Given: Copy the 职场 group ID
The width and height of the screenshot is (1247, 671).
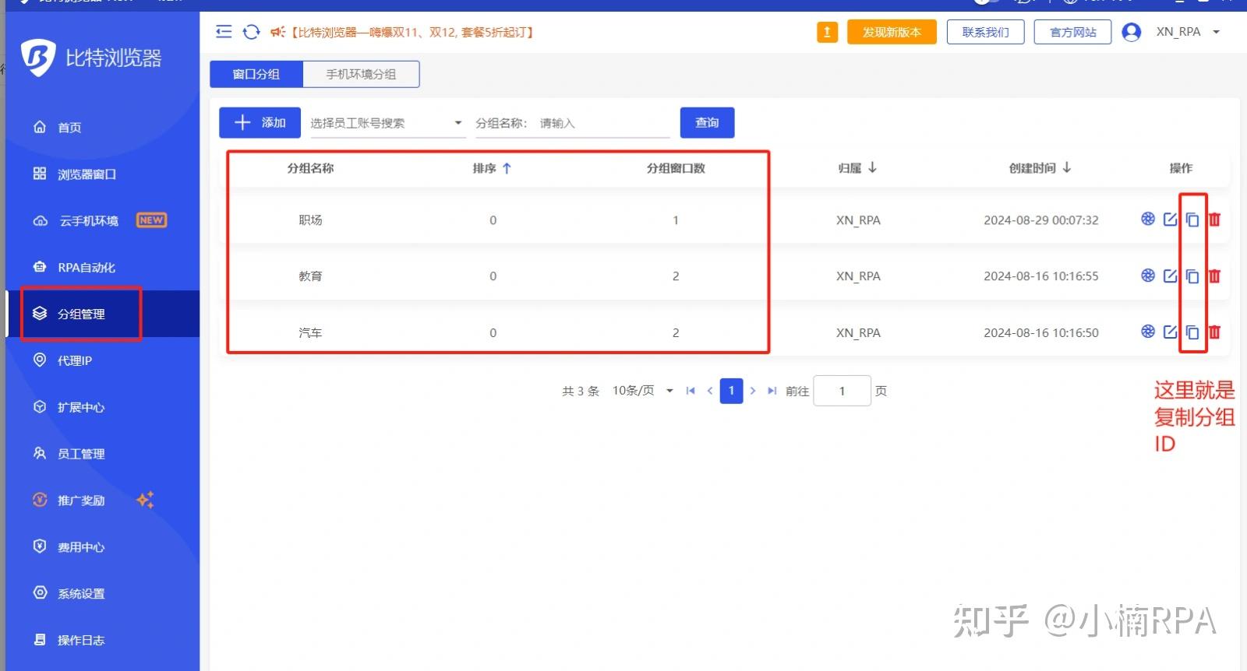Looking at the screenshot, I should [1192, 220].
